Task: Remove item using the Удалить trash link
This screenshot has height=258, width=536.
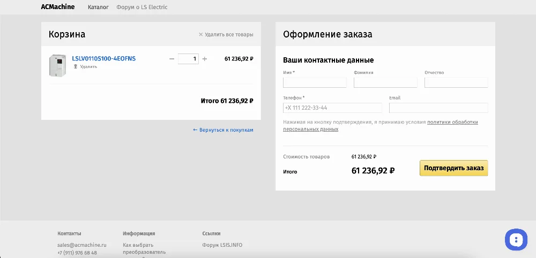Action: [85, 66]
